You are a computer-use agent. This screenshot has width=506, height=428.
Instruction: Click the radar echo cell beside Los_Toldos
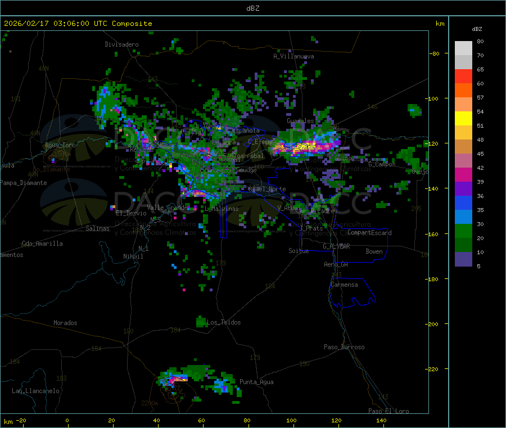(x=201, y=322)
